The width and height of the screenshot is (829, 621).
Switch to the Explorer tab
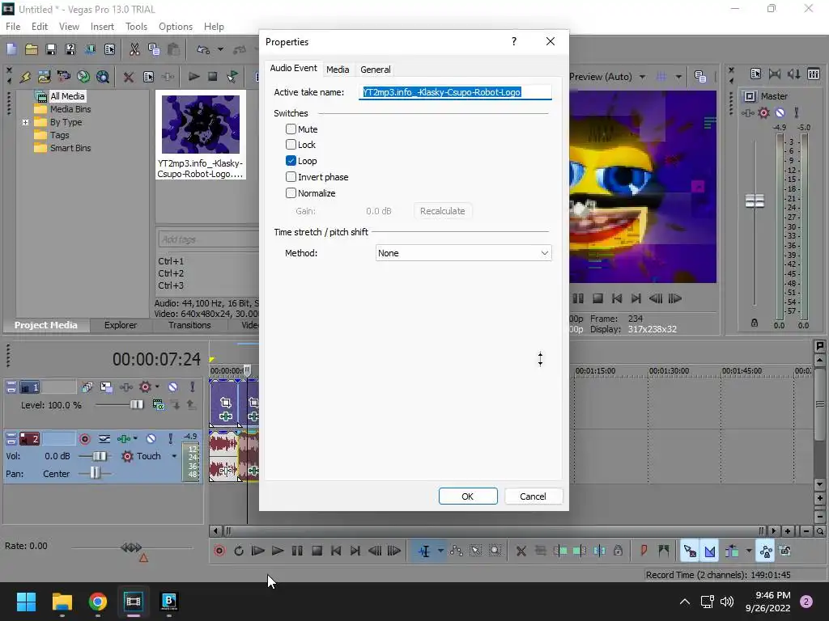pyautogui.click(x=121, y=325)
